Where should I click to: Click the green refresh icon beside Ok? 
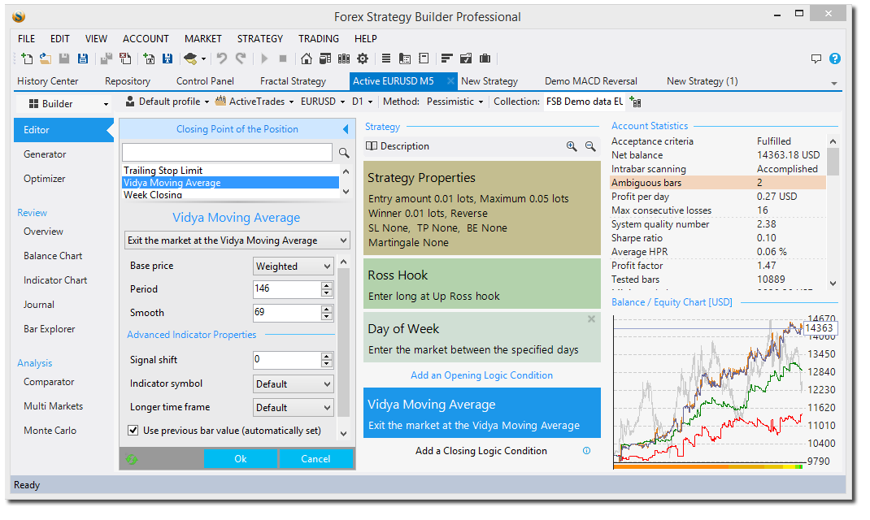(x=132, y=459)
